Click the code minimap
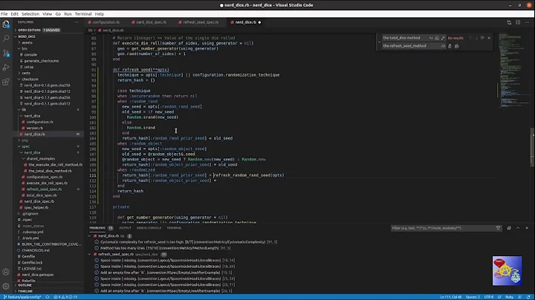Screen dimensions: 535x300 click(x=514, y=70)
